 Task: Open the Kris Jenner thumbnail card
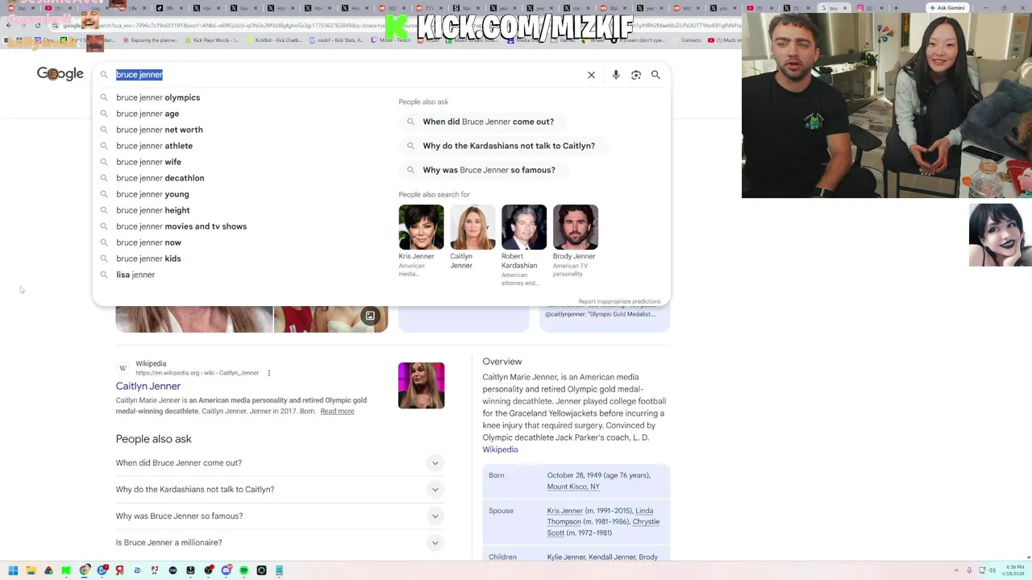[x=421, y=240]
